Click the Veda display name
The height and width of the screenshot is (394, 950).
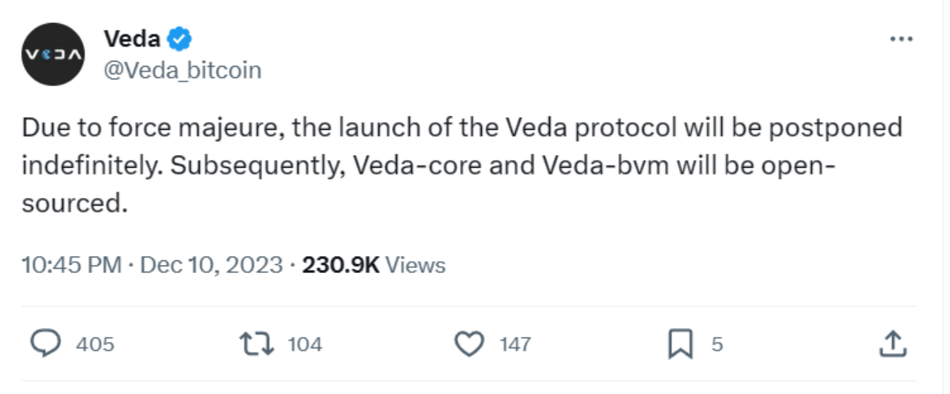[131, 39]
